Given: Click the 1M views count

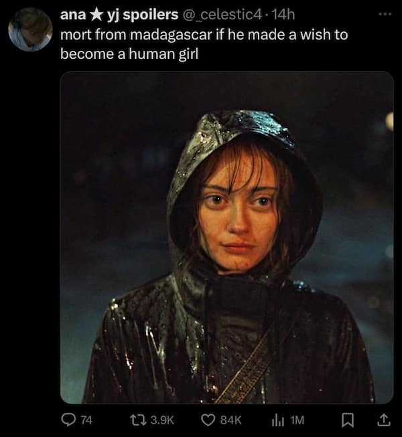Looking at the screenshot, I should [297, 420].
